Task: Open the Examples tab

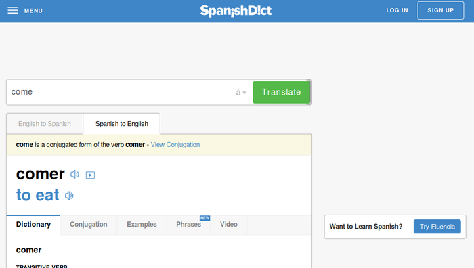Action: (x=142, y=225)
